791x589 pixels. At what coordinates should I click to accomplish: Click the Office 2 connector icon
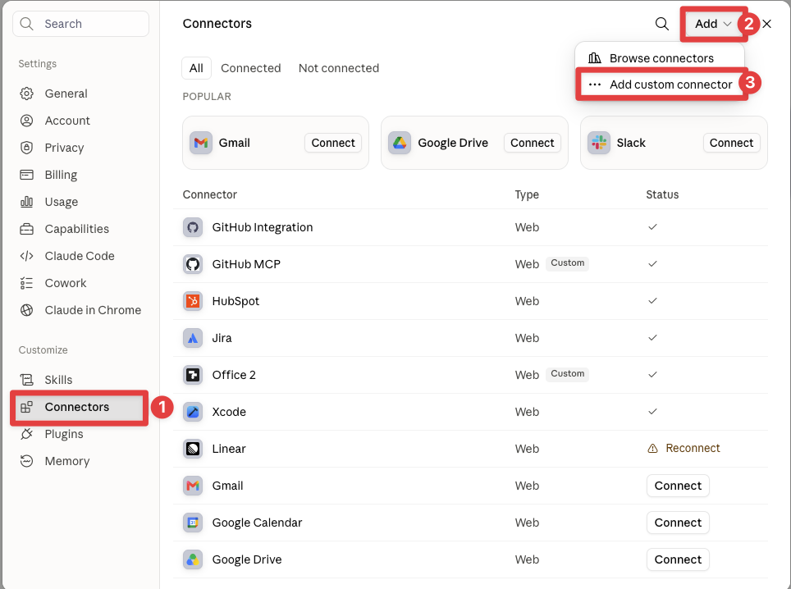[193, 375]
